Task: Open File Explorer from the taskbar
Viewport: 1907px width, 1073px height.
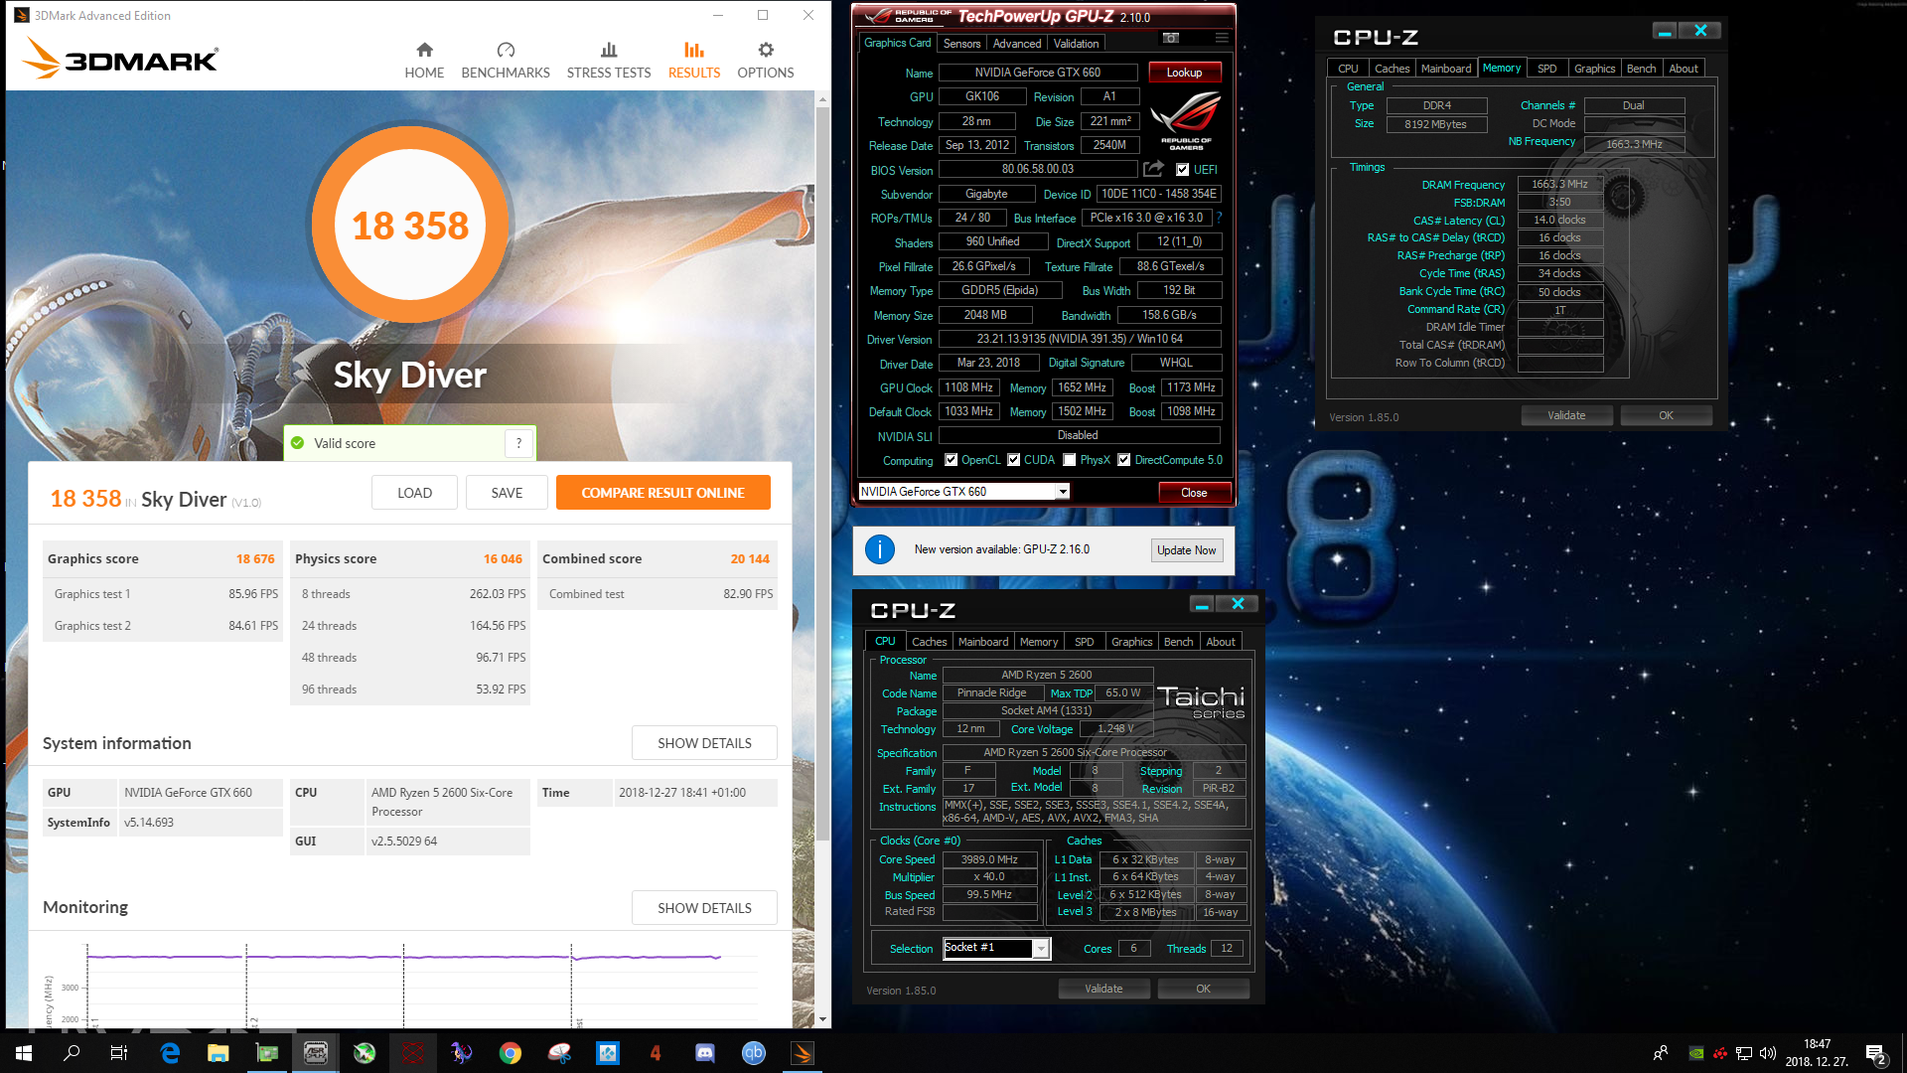Action: click(219, 1053)
